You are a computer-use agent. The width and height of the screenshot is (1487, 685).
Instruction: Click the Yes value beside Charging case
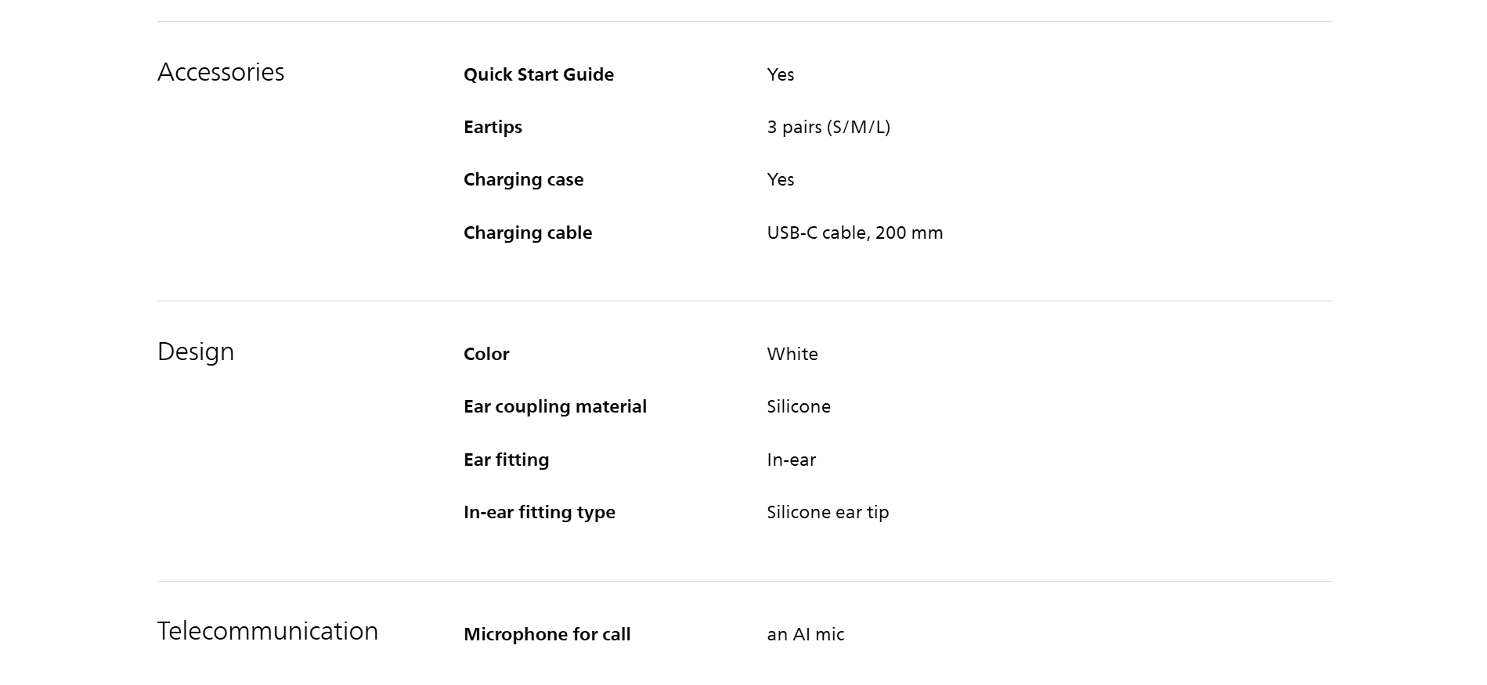(781, 179)
